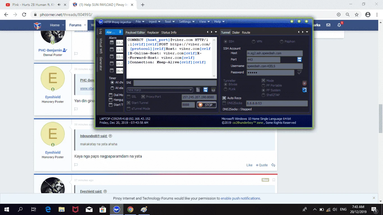The height and width of the screenshot is (215, 383).
Task: Click the green right-arrow button in injector title bar
Action: [x=306, y=21]
